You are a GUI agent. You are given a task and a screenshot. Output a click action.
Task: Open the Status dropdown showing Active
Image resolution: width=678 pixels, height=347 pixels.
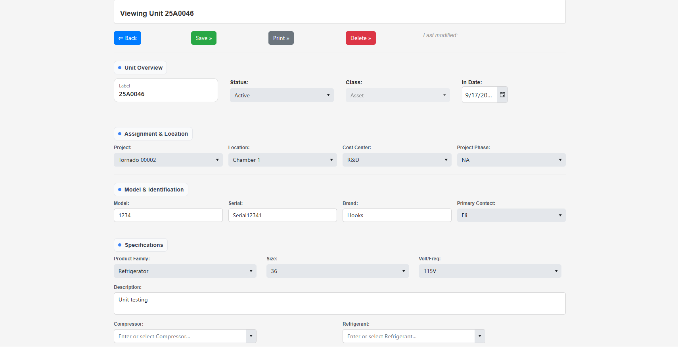coord(282,95)
